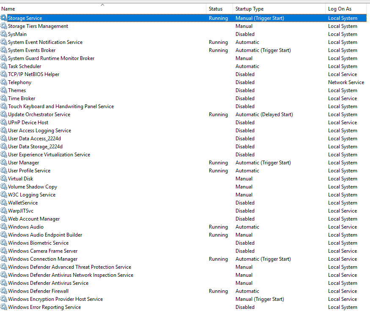The width and height of the screenshot is (370, 311).
Task: Click the Windows Error Reporting Service gear icon
Action: click(x=4, y=307)
